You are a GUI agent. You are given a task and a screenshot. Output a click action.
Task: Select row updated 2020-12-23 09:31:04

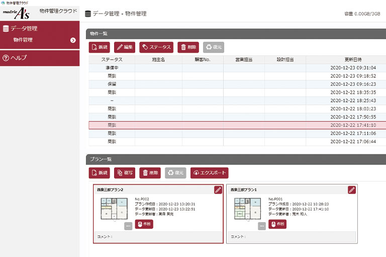click(237, 68)
